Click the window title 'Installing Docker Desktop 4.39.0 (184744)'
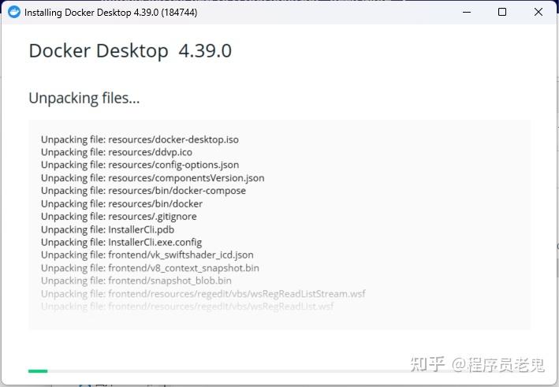Viewport: 559px width, 387px height. pyautogui.click(x=110, y=13)
